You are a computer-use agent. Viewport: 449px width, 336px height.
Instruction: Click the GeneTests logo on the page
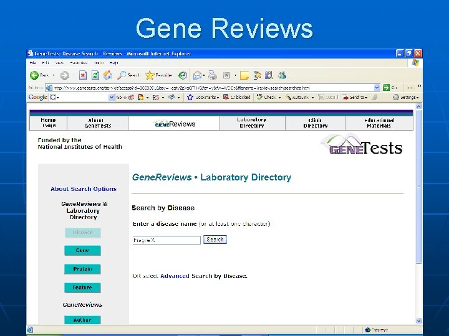[x=361, y=144]
